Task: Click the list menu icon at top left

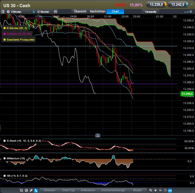Action: point(3,12)
